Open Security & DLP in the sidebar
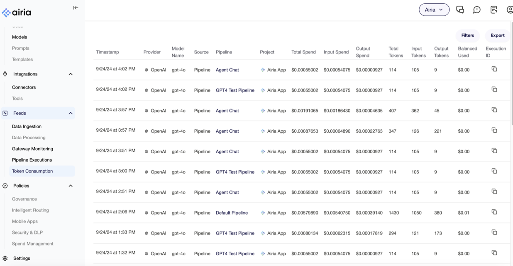The width and height of the screenshot is (513, 266). pos(27,233)
